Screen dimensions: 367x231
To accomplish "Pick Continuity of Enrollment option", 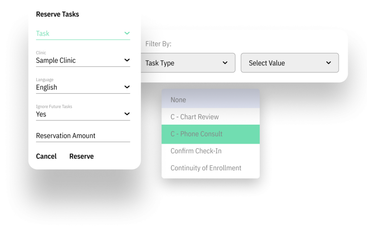I will pos(210,168).
